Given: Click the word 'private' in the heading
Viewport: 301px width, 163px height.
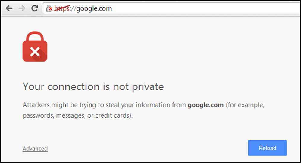Looking at the screenshot, I should (148, 87).
